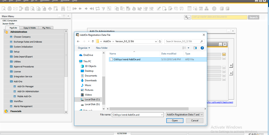Select Local Disk (D:) in navigation pane
The height and width of the screenshot is (135, 269).
point(92,104)
